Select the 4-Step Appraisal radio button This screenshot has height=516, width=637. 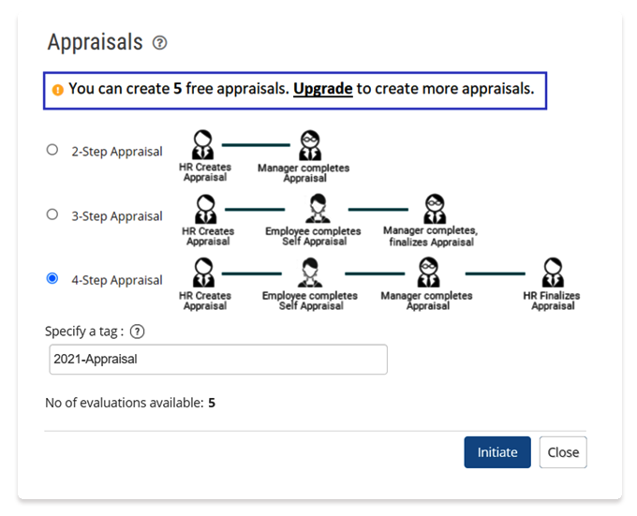(52, 278)
